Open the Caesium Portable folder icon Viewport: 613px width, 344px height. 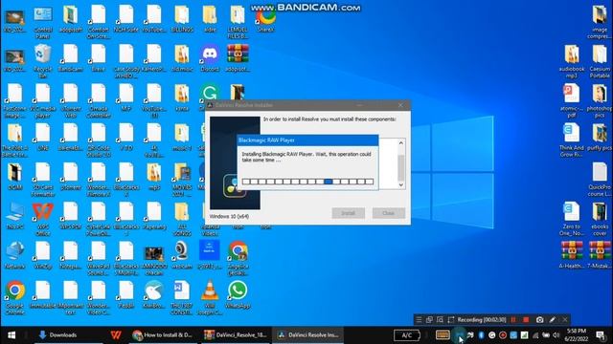click(x=600, y=61)
